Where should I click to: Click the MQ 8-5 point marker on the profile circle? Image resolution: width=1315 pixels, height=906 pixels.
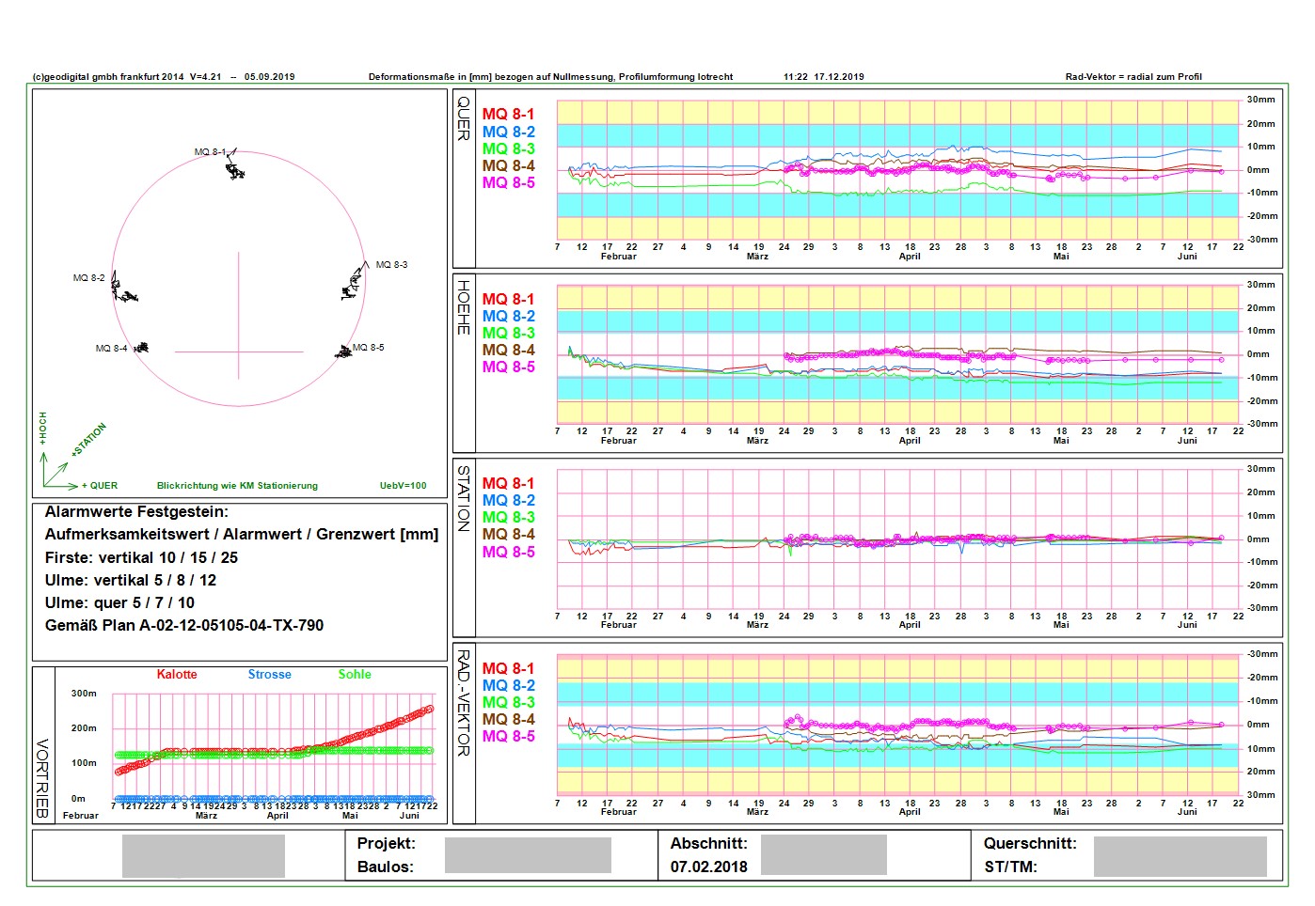click(344, 351)
